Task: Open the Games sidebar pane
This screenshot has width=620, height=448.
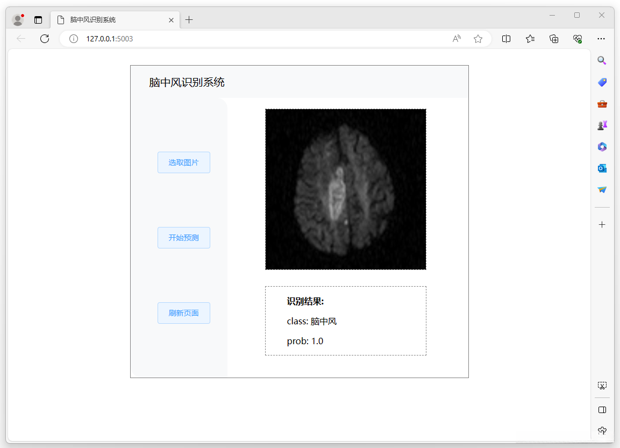Action: 602,125
